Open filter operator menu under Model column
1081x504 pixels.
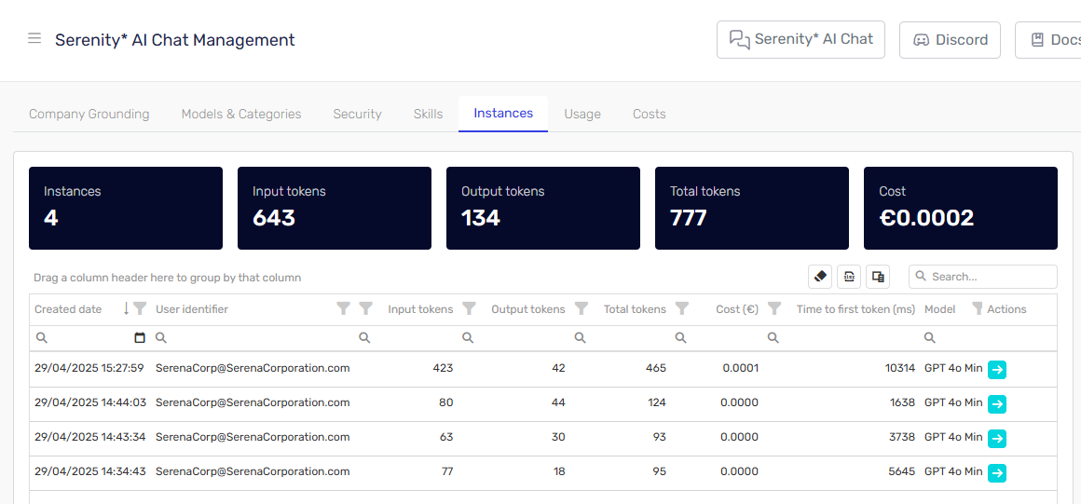930,338
